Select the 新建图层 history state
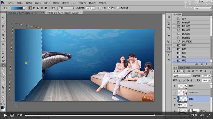The width and height of the screenshot is (213, 119). pyautogui.click(x=191, y=38)
